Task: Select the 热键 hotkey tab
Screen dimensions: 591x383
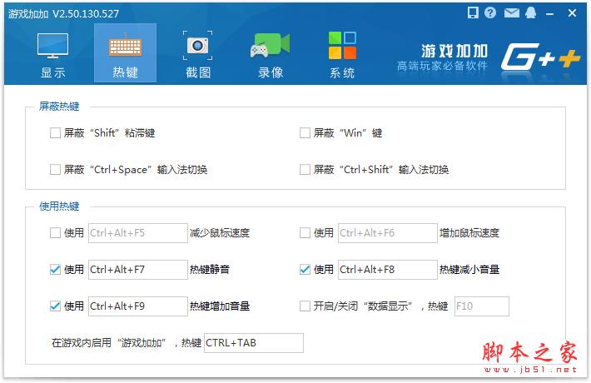Action: click(125, 53)
